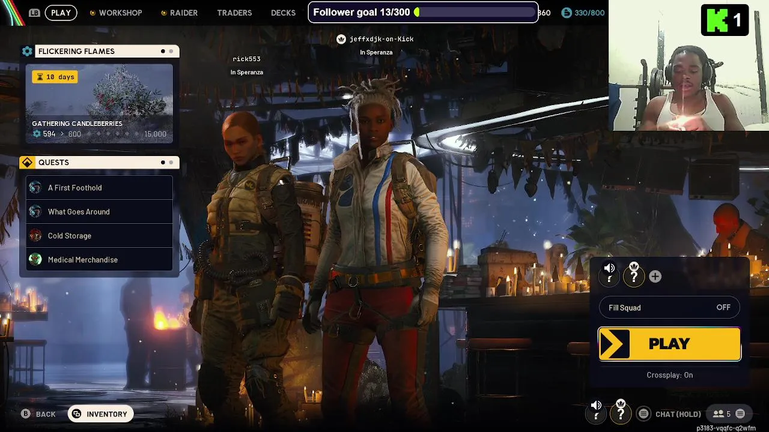Open the TRADERS tab
769x432 pixels.
234,13
